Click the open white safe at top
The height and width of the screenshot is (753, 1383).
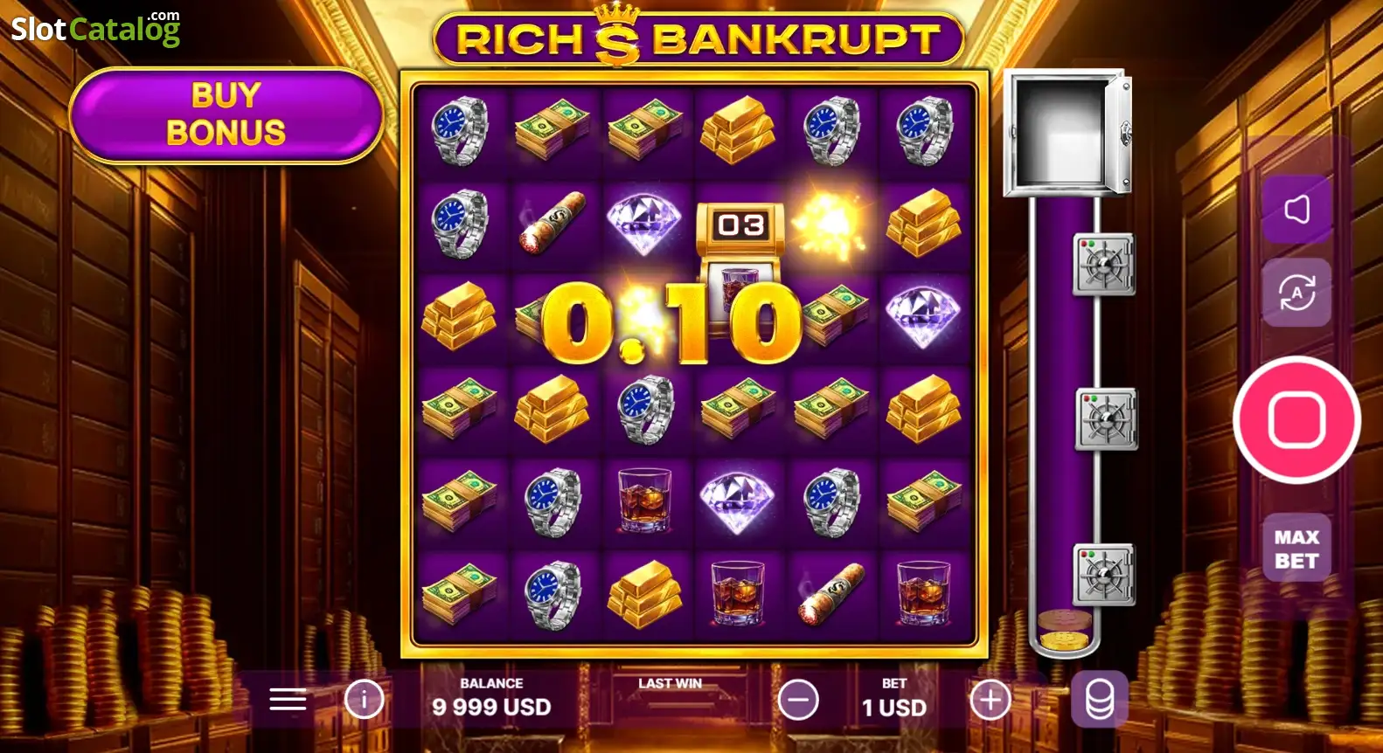[x=1068, y=133]
